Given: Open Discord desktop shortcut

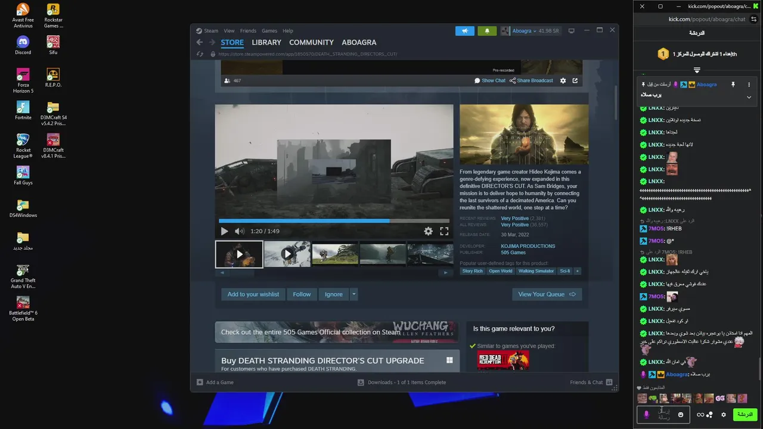Looking at the screenshot, I should [23, 45].
